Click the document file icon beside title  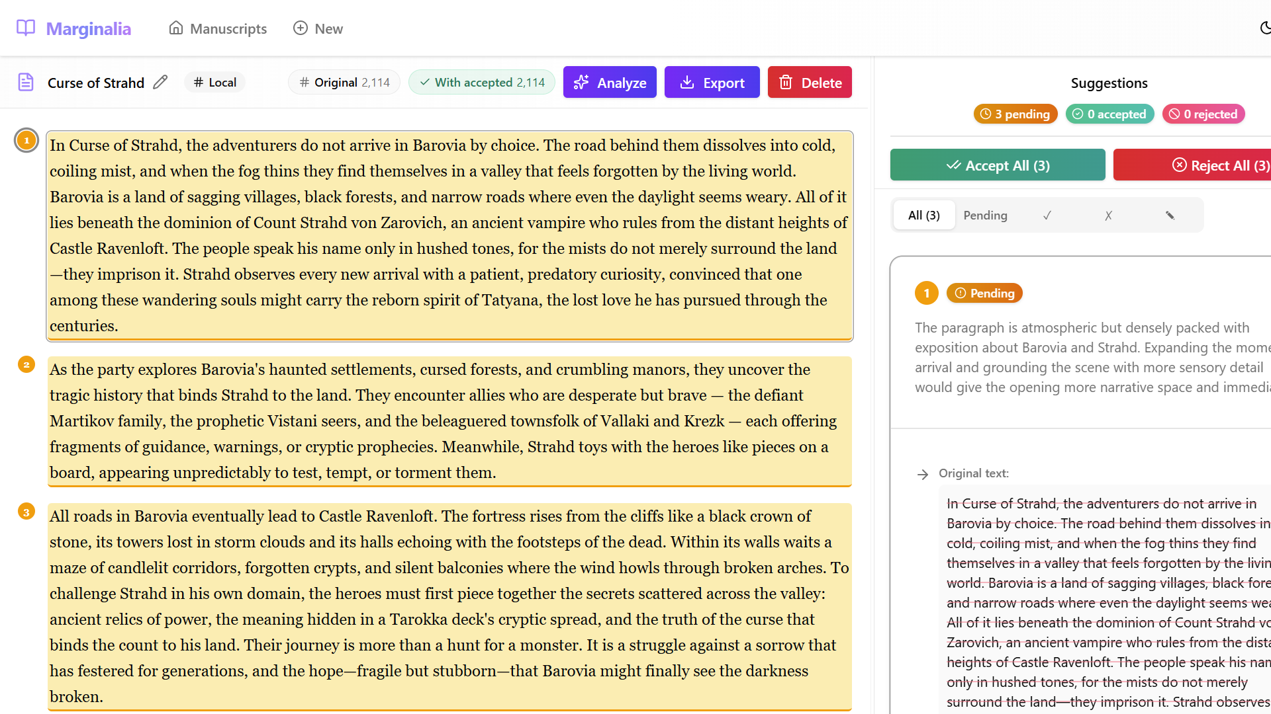(26, 82)
